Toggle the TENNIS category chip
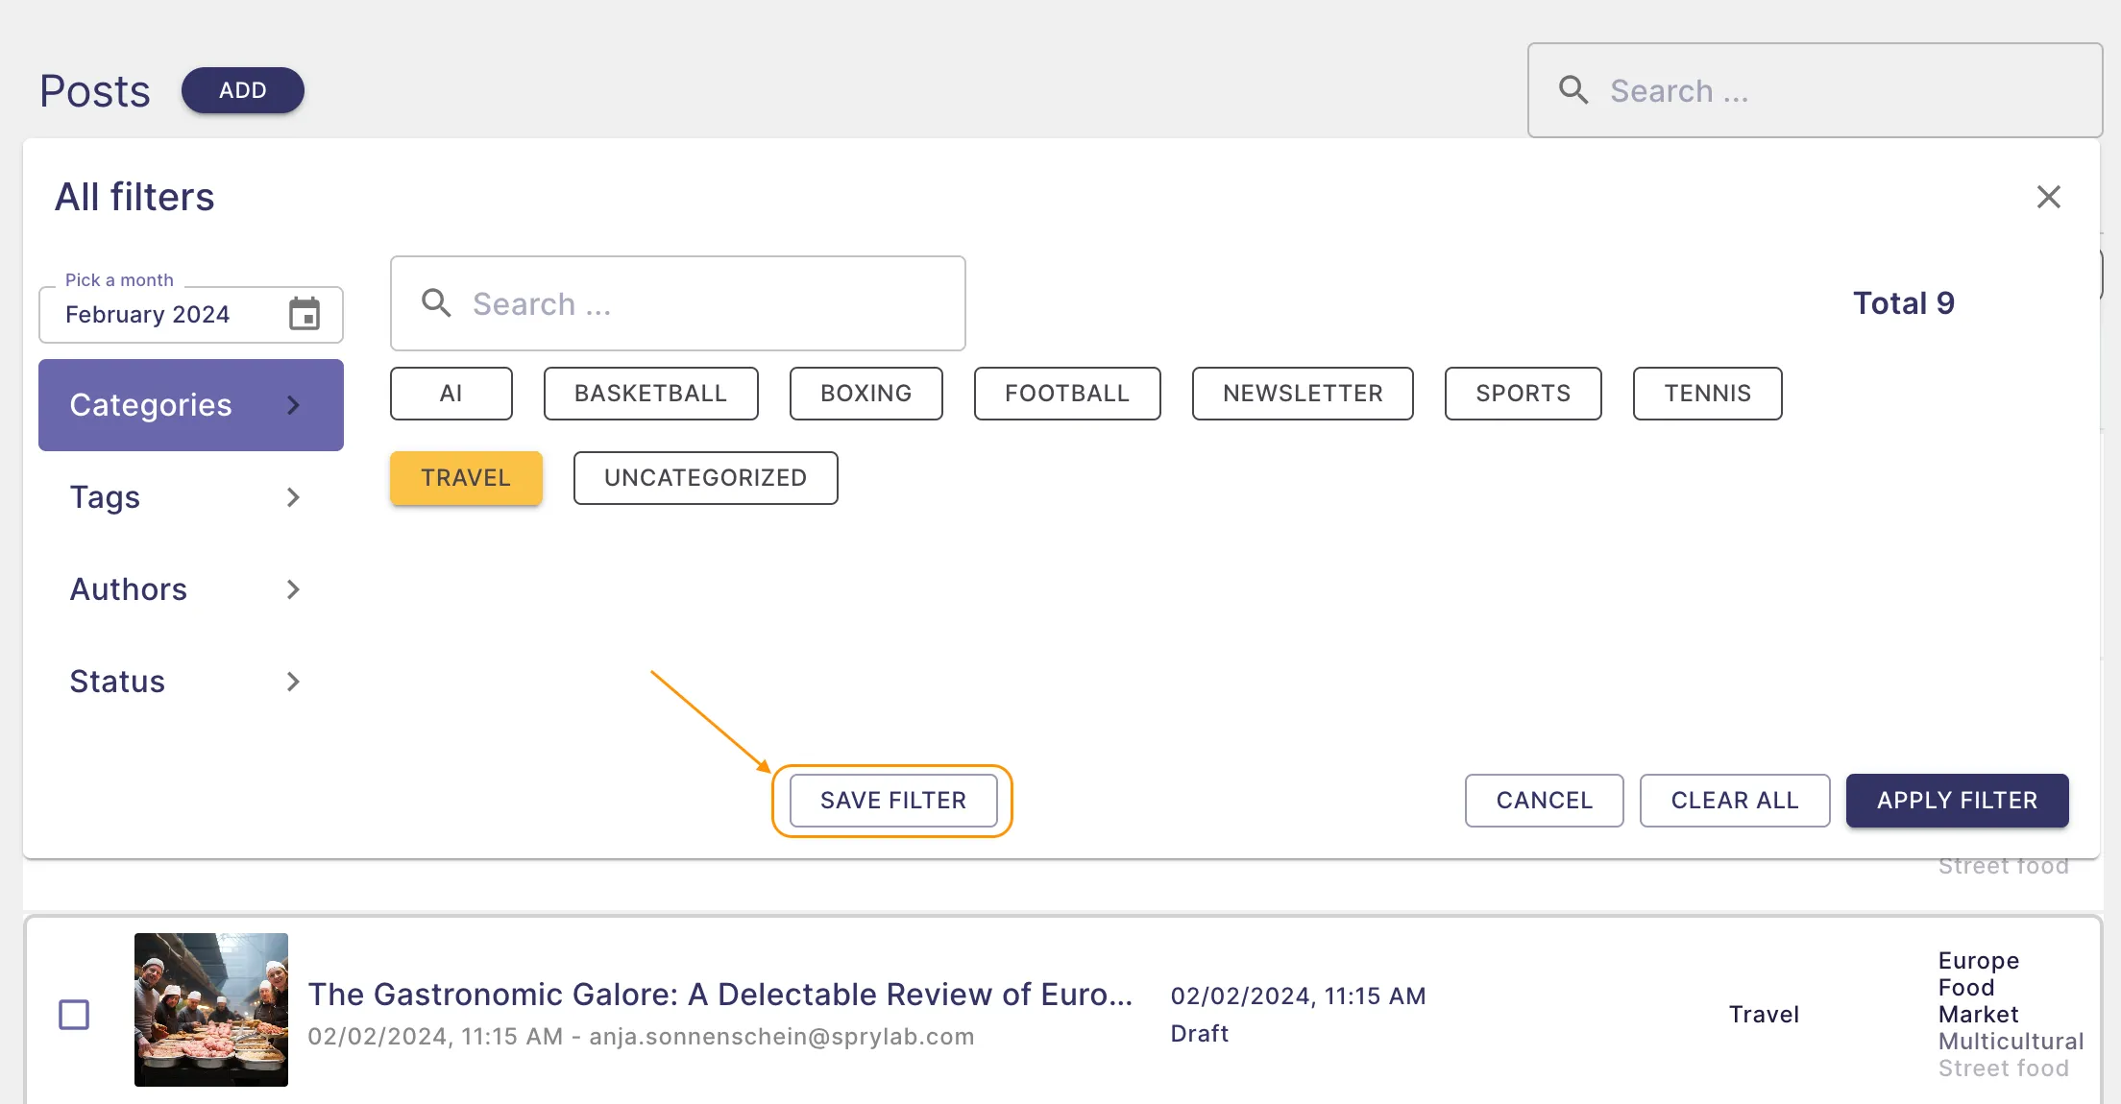The width and height of the screenshot is (2121, 1104). pos(1708,394)
